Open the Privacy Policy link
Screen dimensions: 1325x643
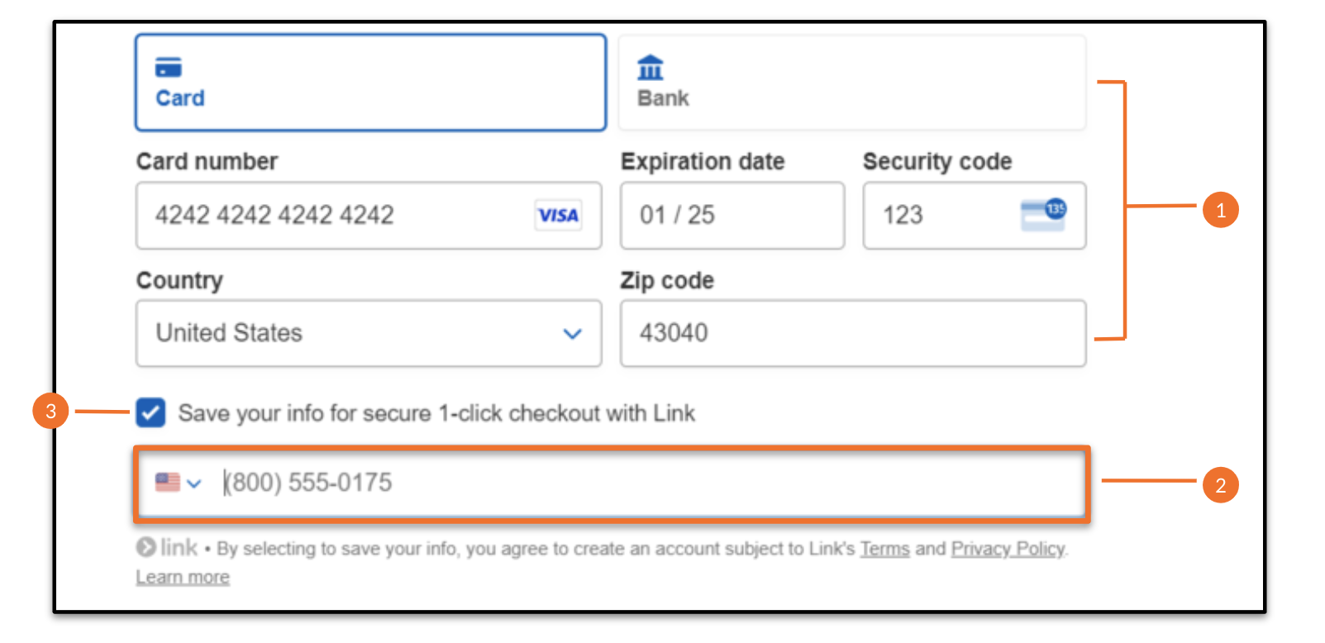[1008, 549]
